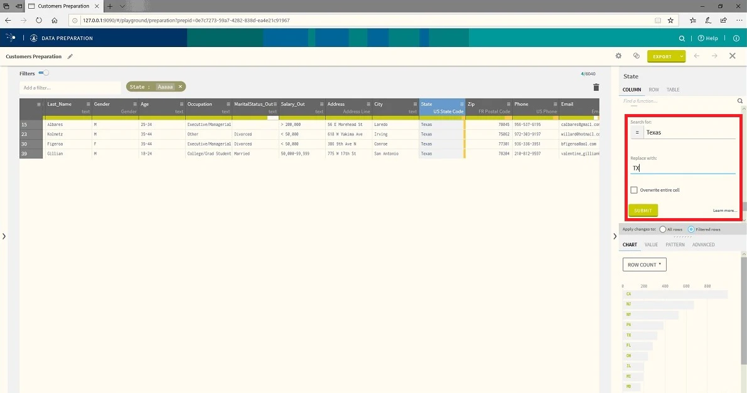
Task: Open the Age column menu
Action: coord(181,104)
